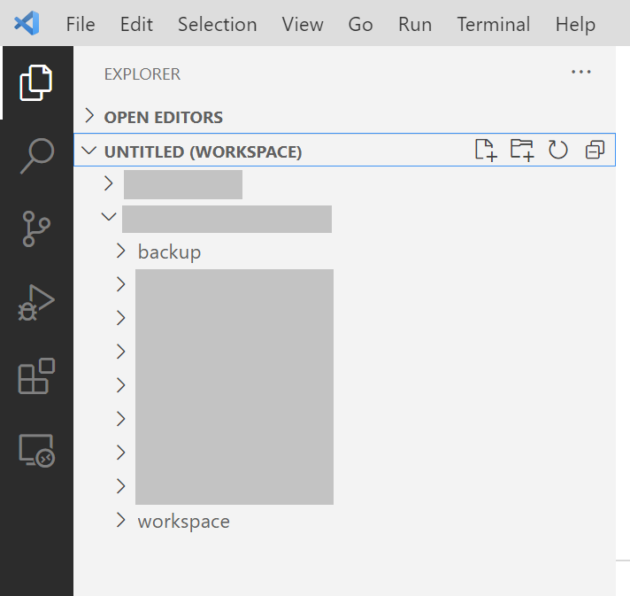
Task: Refresh the Explorer tree
Action: pyautogui.click(x=558, y=150)
